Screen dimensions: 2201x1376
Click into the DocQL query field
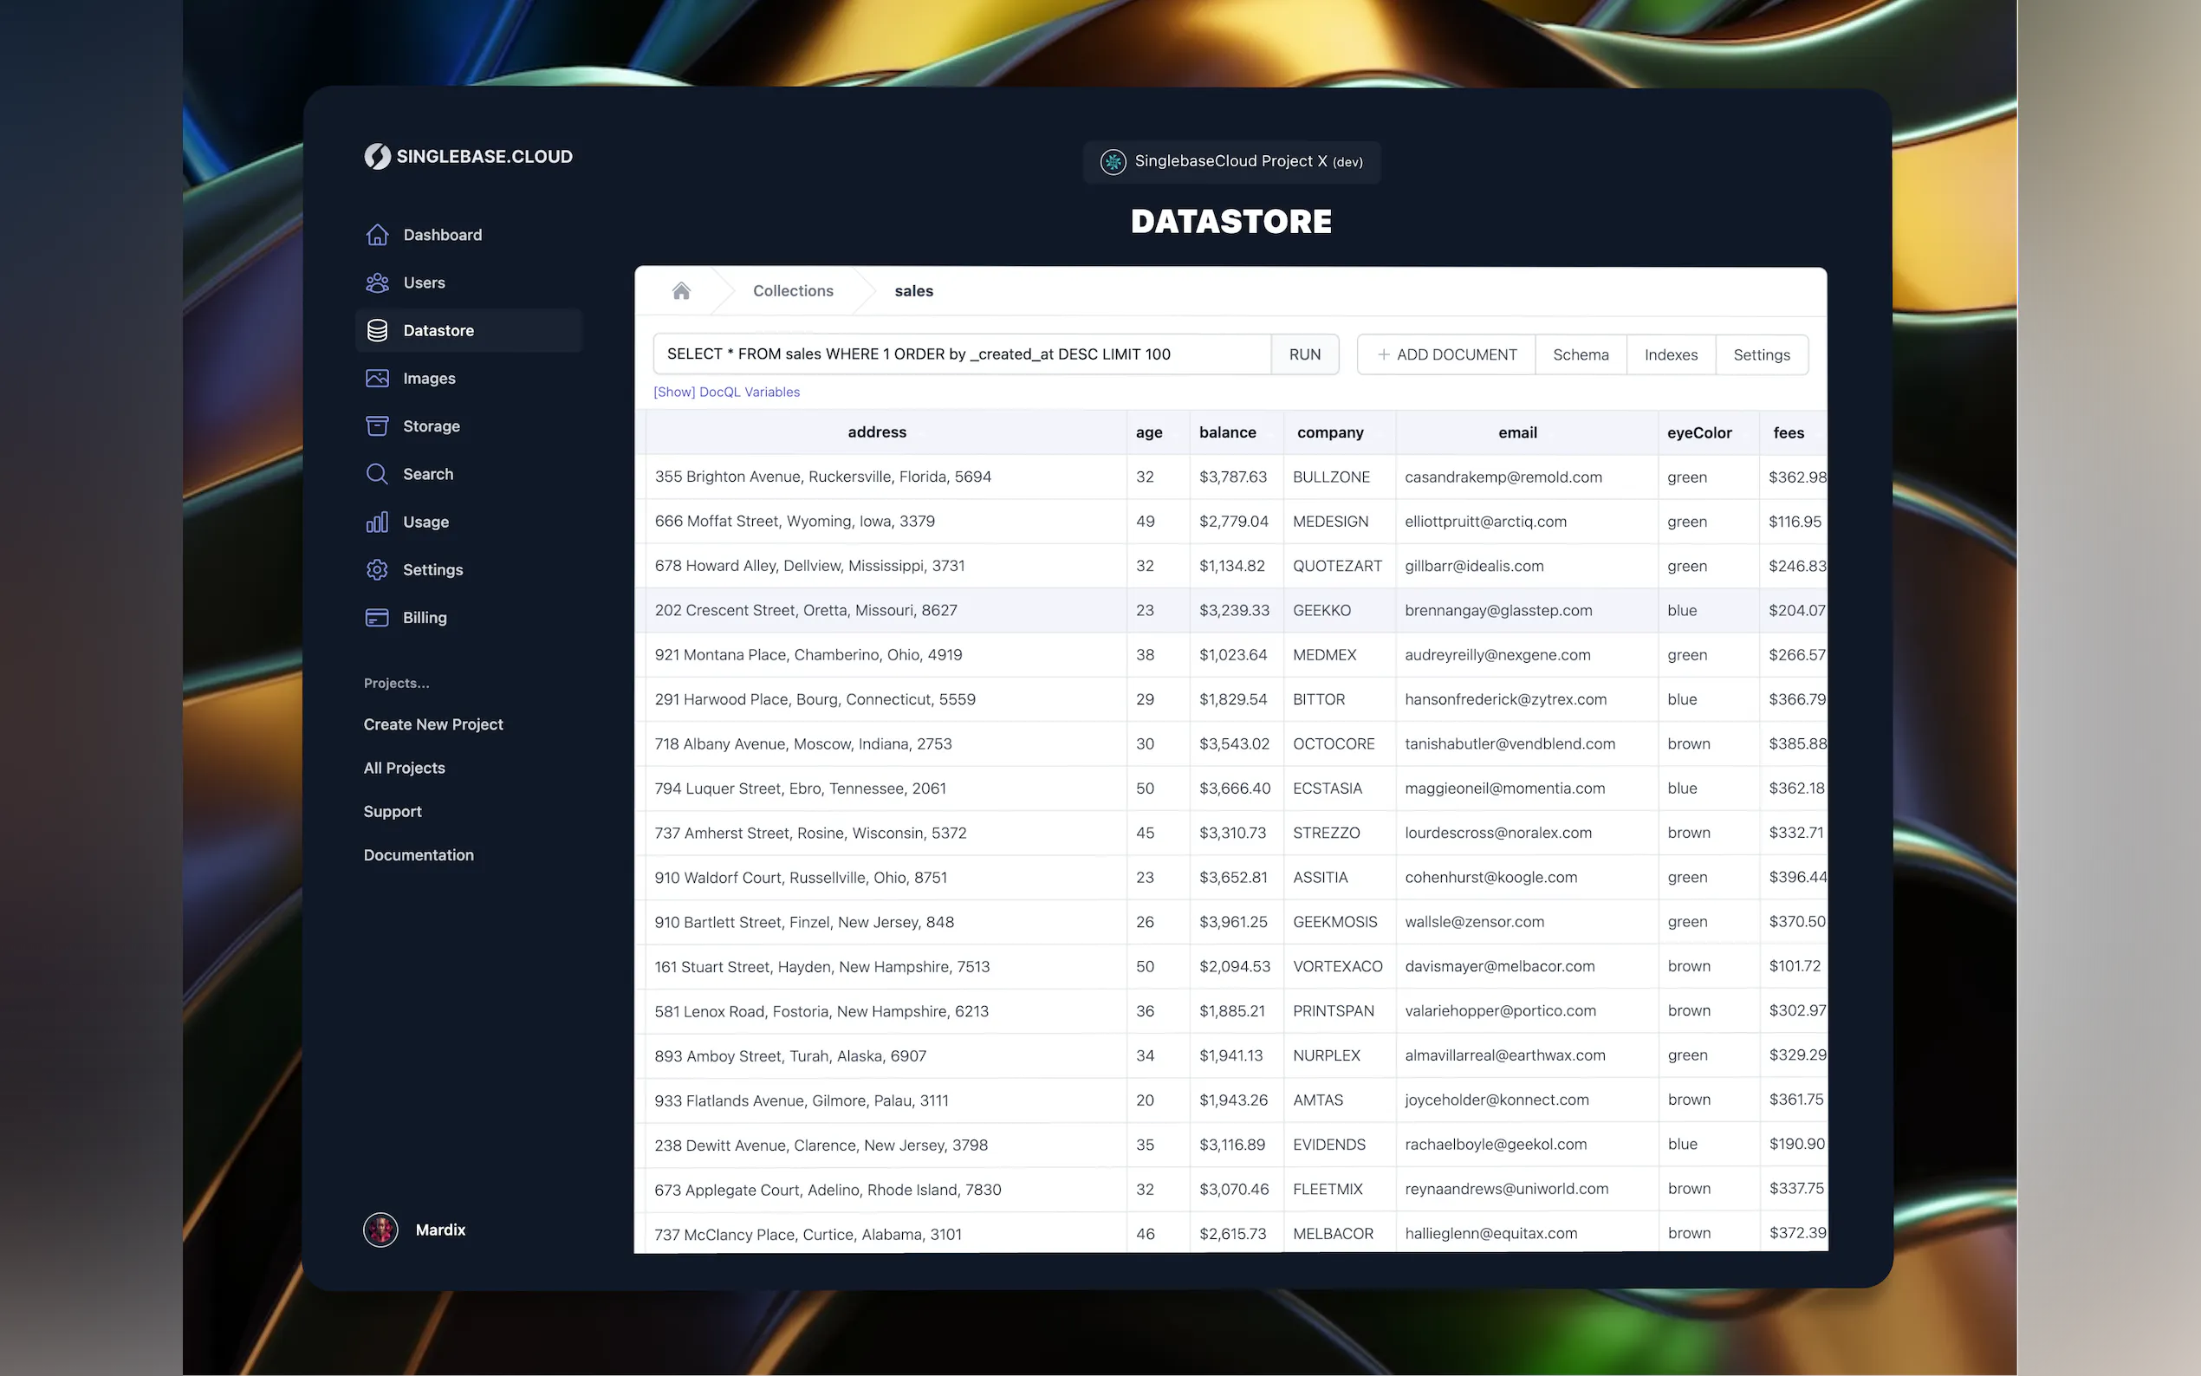[960, 355]
